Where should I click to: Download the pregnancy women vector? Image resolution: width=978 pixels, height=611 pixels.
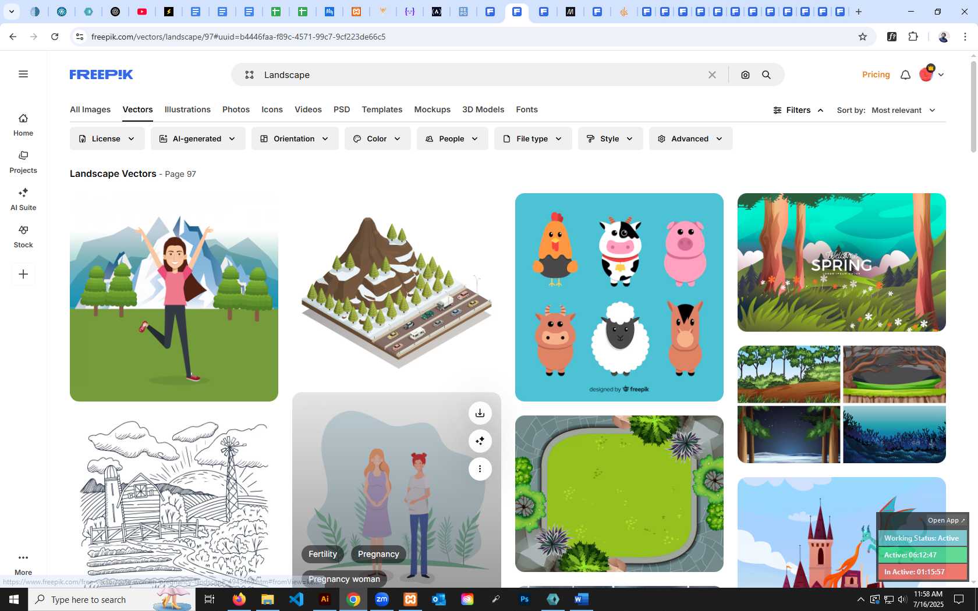480,413
